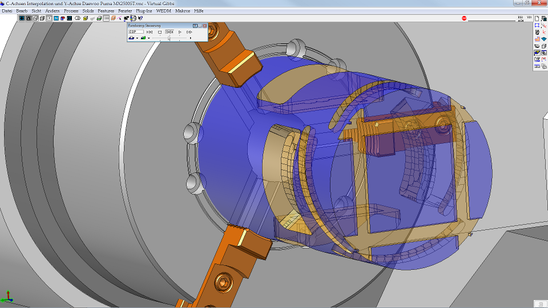
Task: Click the rendering speed slider handle
Action: point(169,38)
